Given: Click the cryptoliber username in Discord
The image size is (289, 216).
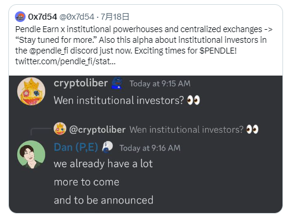Looking at the screenshot, I should 81,83.
